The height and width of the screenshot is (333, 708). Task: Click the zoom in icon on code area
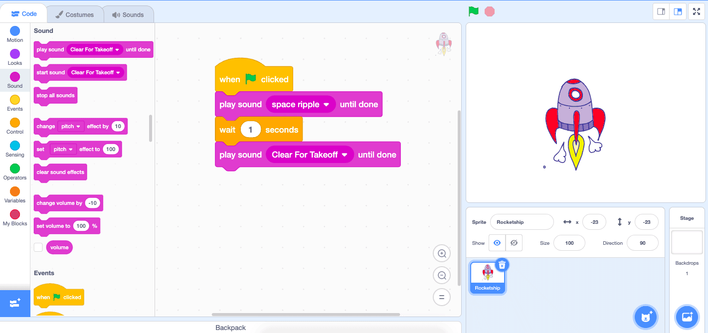click(442, 253)
